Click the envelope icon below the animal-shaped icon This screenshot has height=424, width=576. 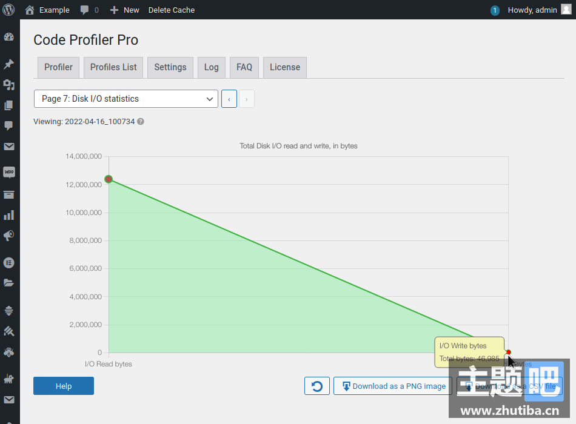[9, 400]
